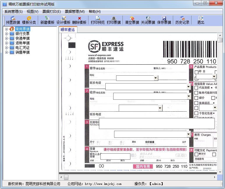Click the 进帐单据 folder icon
The height and width of the screenshot is (189, 225).
(12, 43)
